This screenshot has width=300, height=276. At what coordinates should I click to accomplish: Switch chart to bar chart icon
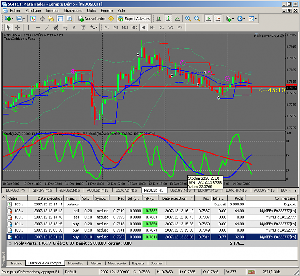tap(159, 19)
